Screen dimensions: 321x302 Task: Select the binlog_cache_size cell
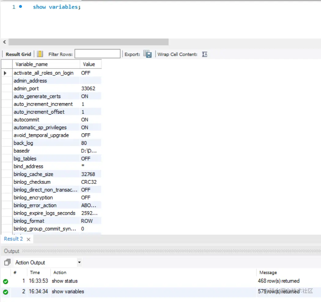coord(46,174)
